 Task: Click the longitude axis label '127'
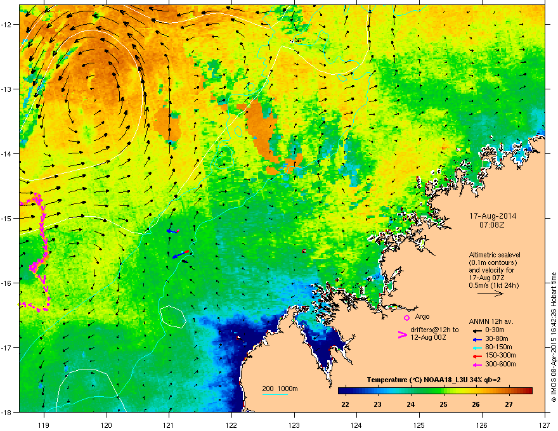click(545, 425)
